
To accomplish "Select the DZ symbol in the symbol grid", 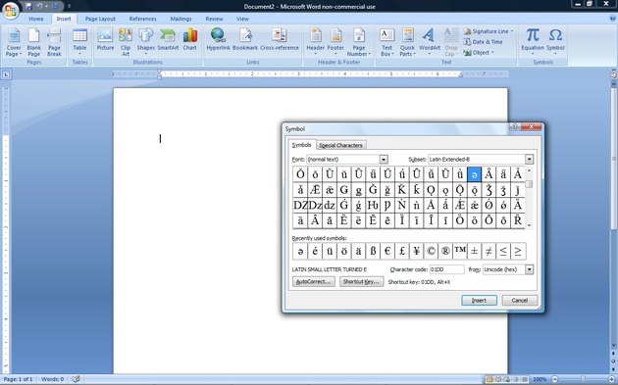I will (x=300, y=205).
